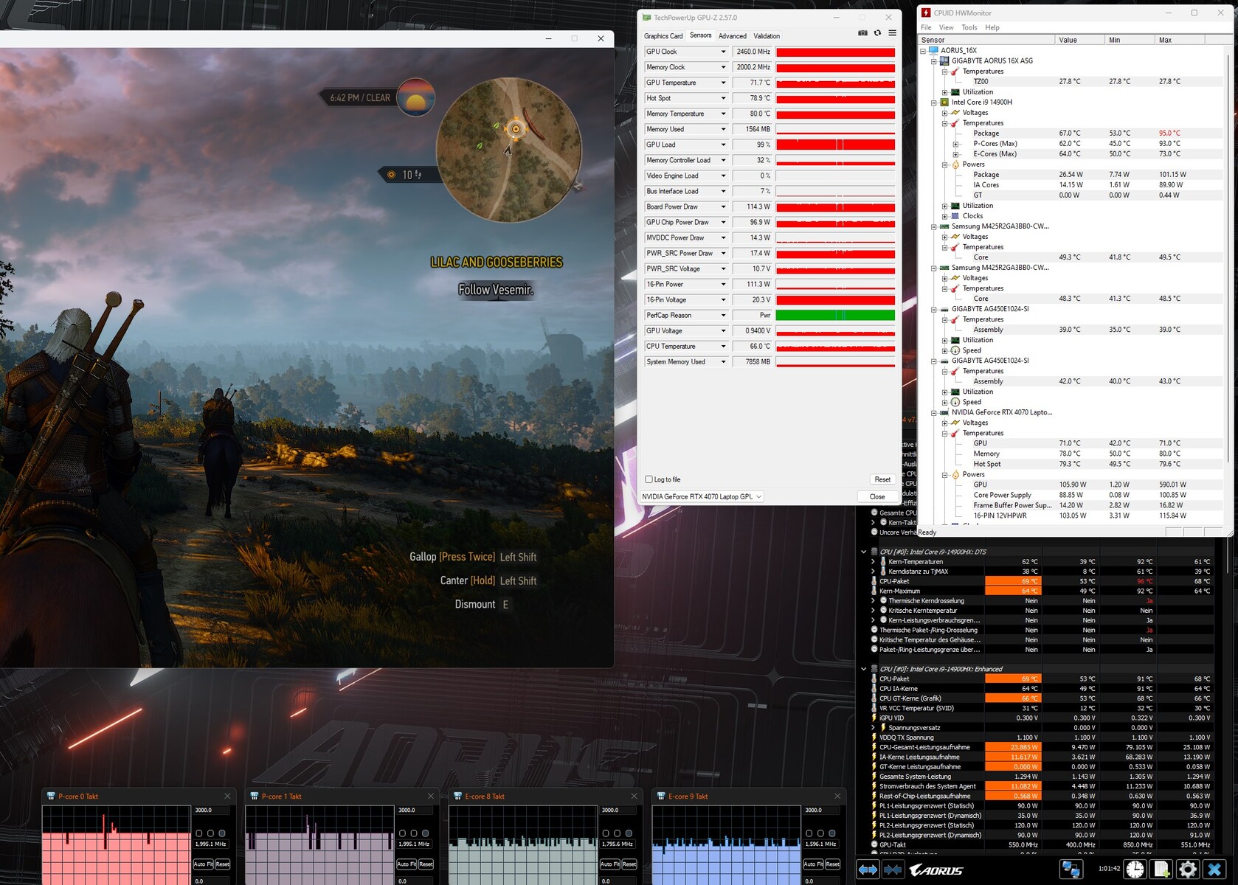Collapse CPU [#0] DTS section in HWiNFO

864,552
